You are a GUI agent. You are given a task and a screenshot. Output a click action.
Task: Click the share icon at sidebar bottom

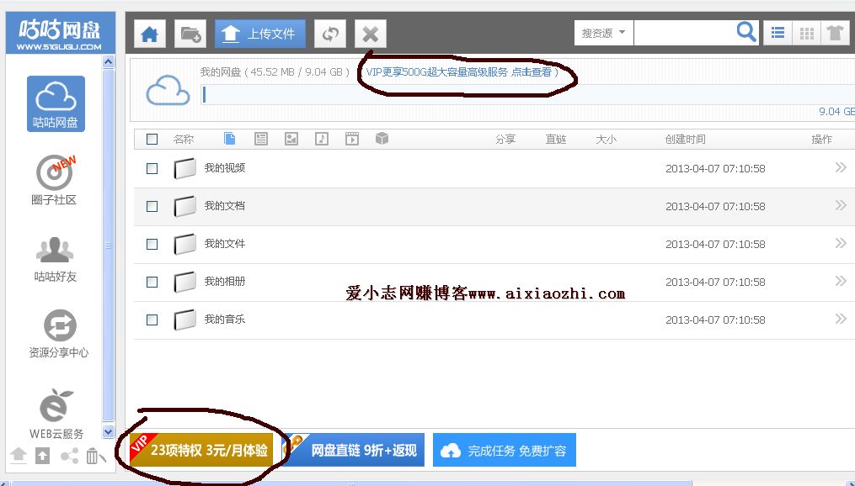69,456
